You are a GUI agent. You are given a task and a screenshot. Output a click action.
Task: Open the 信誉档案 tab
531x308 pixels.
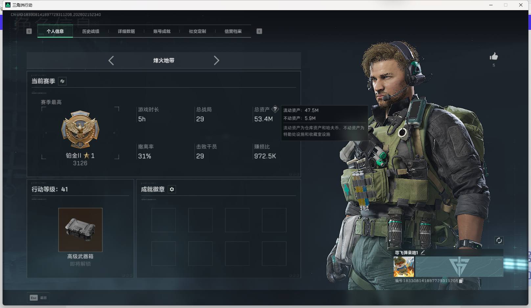pyautogui.click(x=233, y=31)
